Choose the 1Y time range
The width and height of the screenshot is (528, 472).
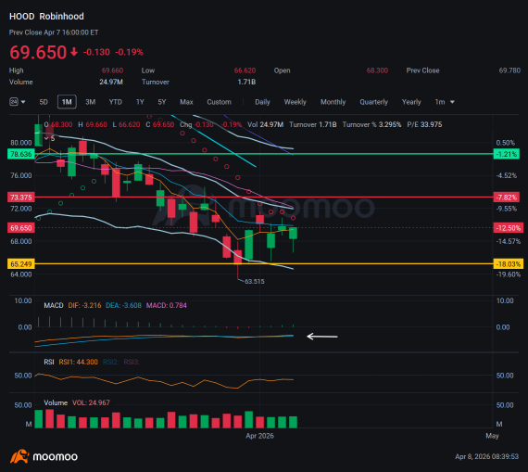(140, 102)
